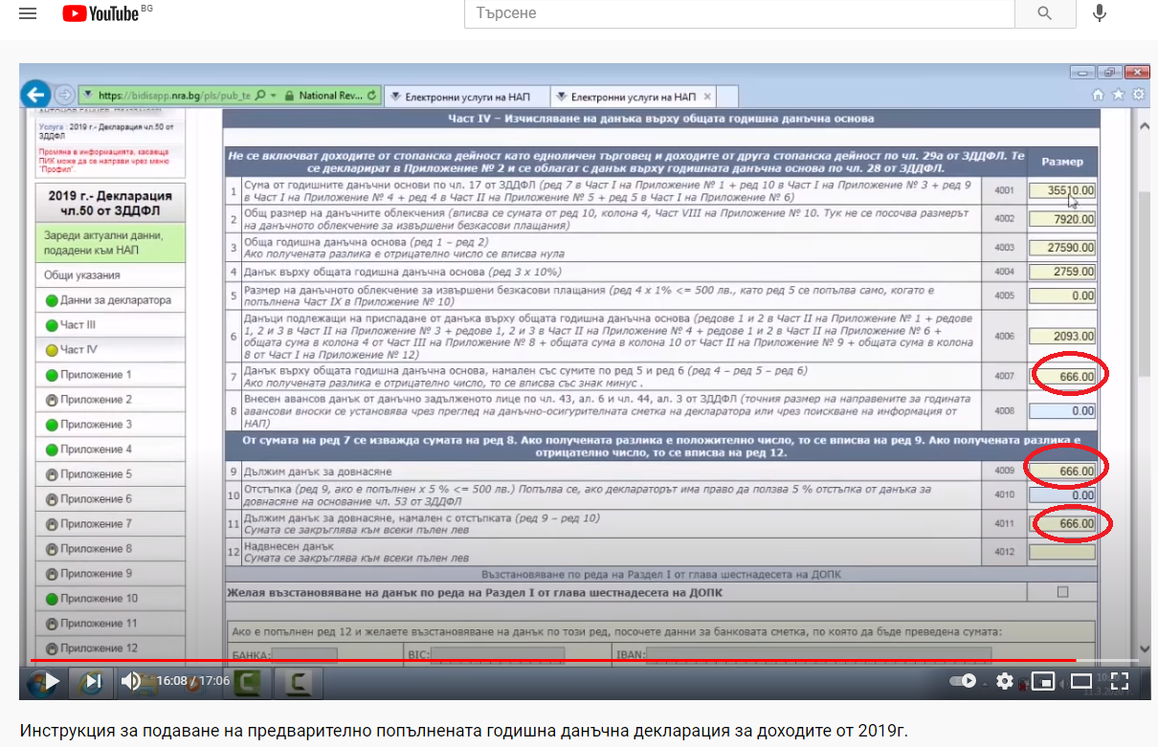Open 'Приложение 3' in the sidebar
Screen dimensions: 1158x747
coord(110,425)
